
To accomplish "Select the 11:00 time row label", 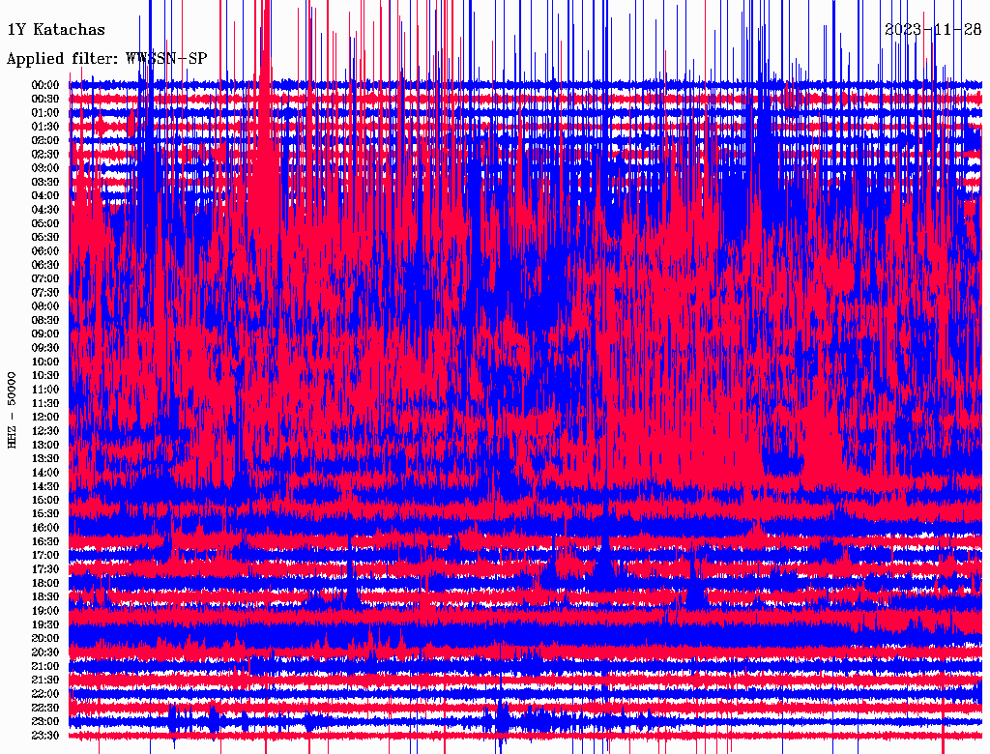I will 45,389.
